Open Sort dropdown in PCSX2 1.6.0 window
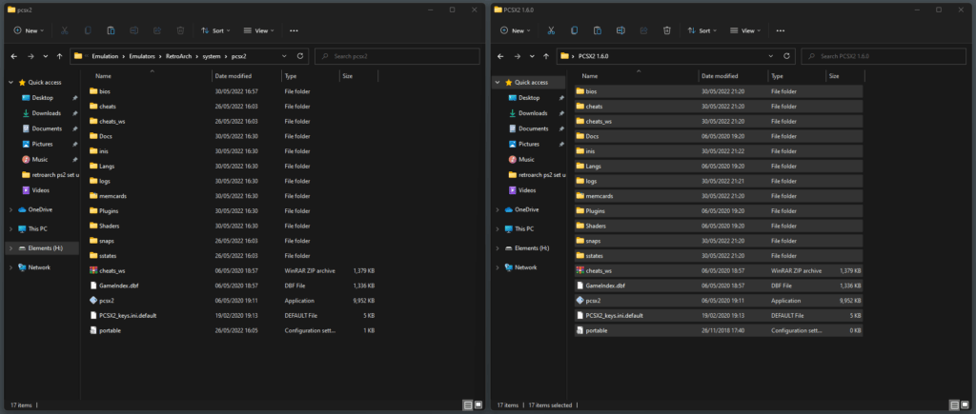The width and height of the screenshot is (976, 414). (x=702, y=30)
